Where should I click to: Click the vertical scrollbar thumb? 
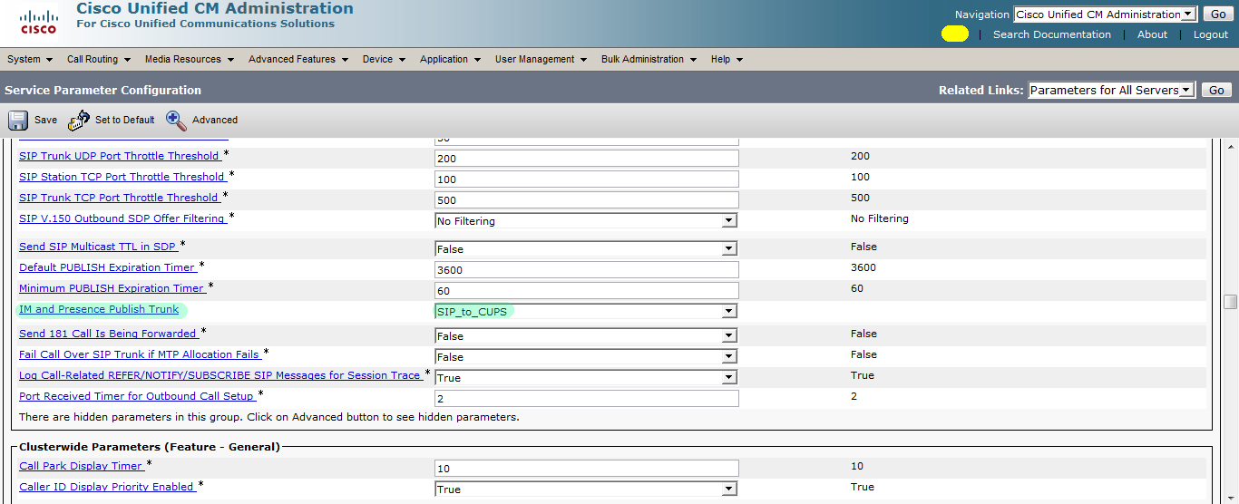click(1230, 302)
